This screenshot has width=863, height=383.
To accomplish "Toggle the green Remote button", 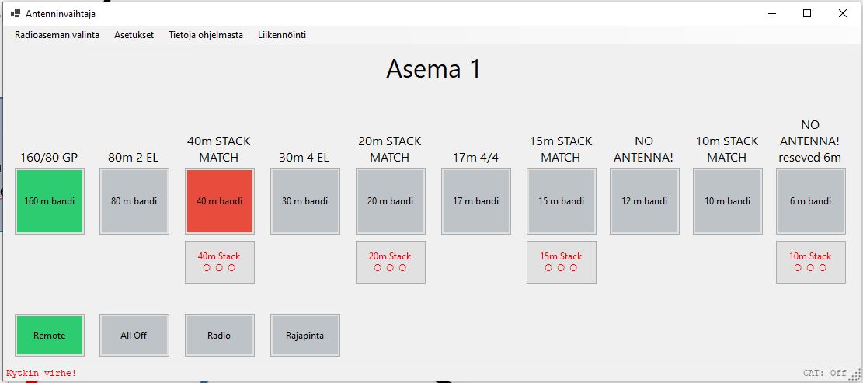I will (50, 335).
